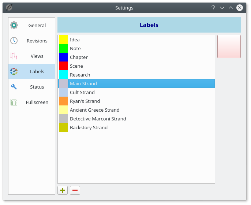The width and height of the screenshot is (251, 205).
Task: Select the Ancient Greece Strand label
Action: 94,110
